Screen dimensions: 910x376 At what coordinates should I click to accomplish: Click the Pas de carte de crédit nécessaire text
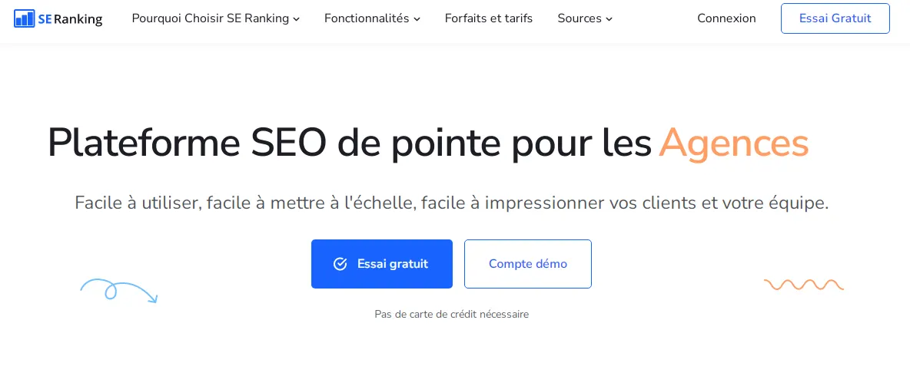[451, 315]
